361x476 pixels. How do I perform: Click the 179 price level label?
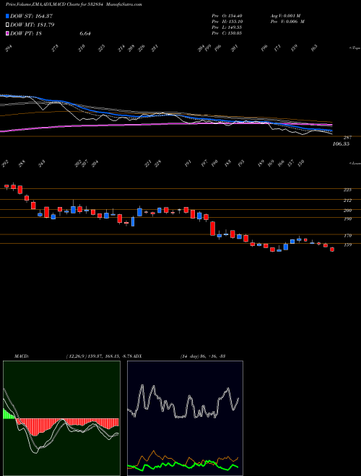pyautogui.click(x=347, y=236)
